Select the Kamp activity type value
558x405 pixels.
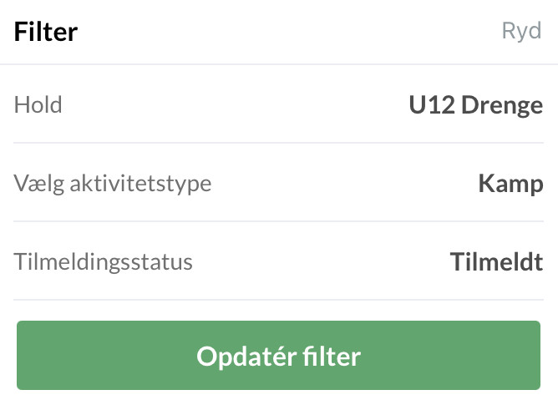[510, 183]
